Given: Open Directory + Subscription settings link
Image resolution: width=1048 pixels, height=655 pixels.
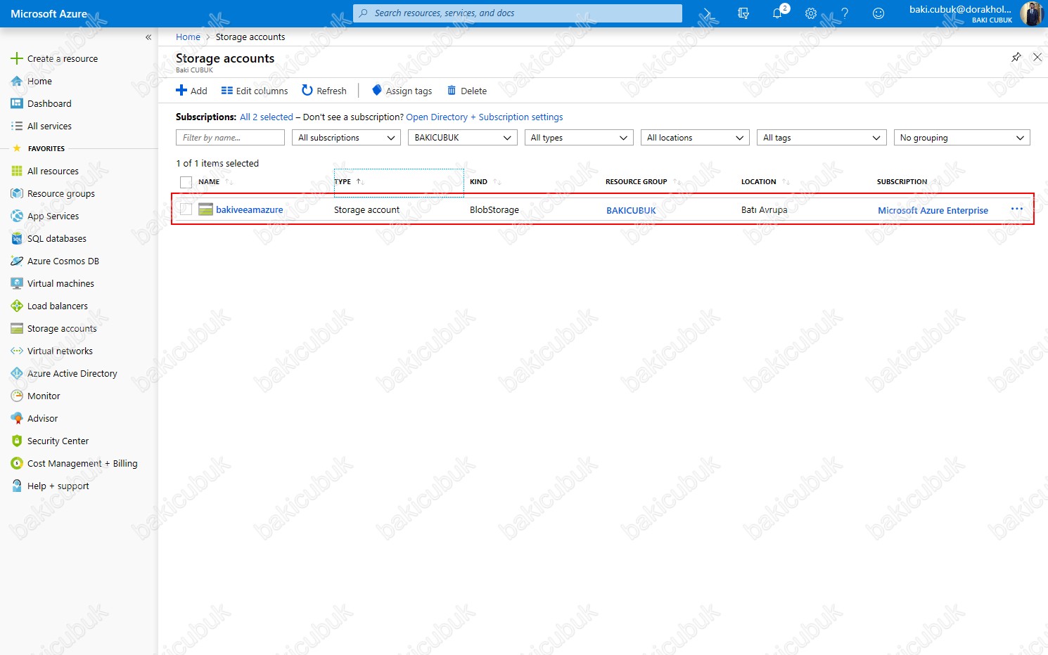Looking at the screenshot, I should [485, 117].
